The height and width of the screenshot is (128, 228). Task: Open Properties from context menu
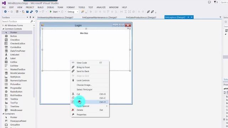tap(90, 114)
